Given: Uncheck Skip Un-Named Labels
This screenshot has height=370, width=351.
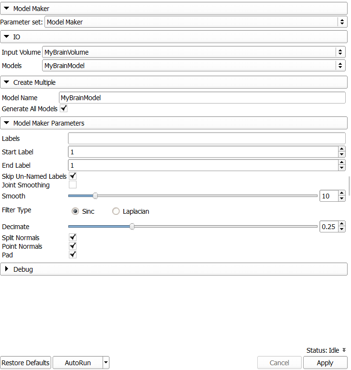Looking at the screenshot, I should pos(73,176).
